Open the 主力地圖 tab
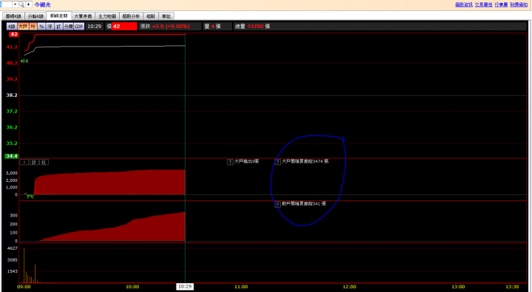The height and width of the screenshot is (292, 532). (107, 16)
